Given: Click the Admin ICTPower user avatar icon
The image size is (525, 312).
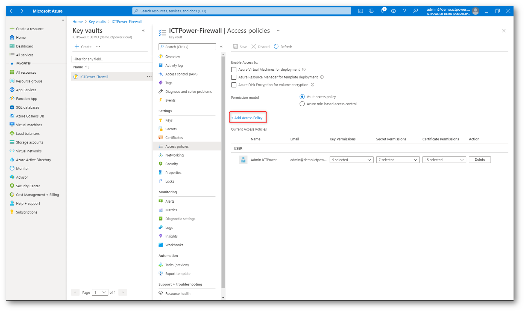Looking at the screenshot, I should pos(243,160).
